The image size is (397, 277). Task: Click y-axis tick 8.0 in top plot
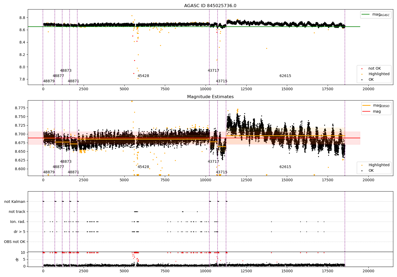coord(22,67)
